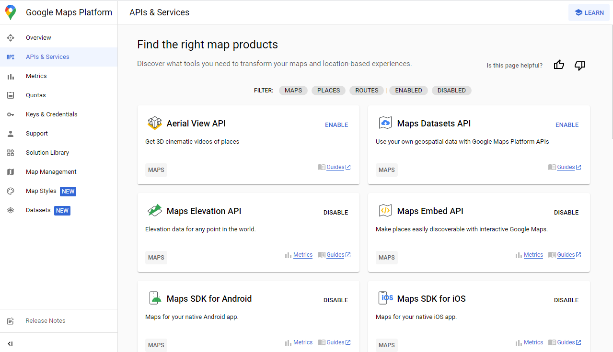Screen dimensions: 613x352
Task: Click the Support person icon
Action: coord(11,134)
